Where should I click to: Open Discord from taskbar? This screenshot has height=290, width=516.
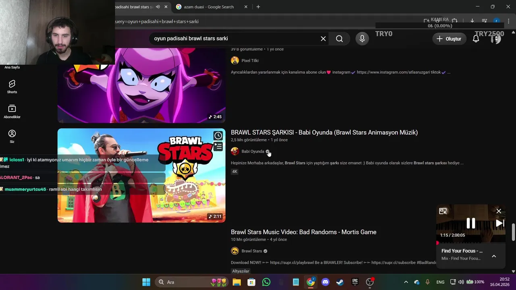tap(325, 282)
